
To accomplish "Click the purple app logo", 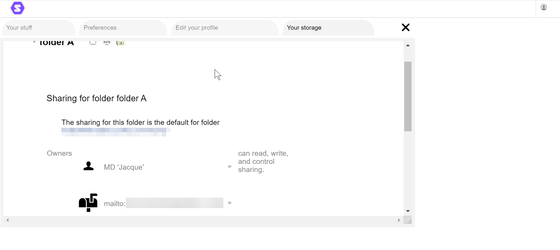I will click(x=17, y=8).
